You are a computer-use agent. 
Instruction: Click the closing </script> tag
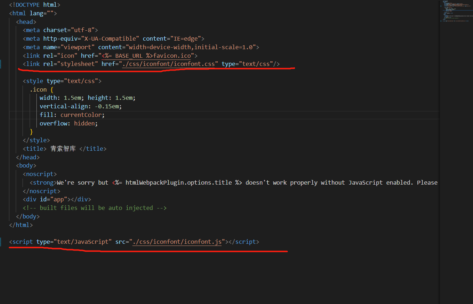(x=244, y=242)
